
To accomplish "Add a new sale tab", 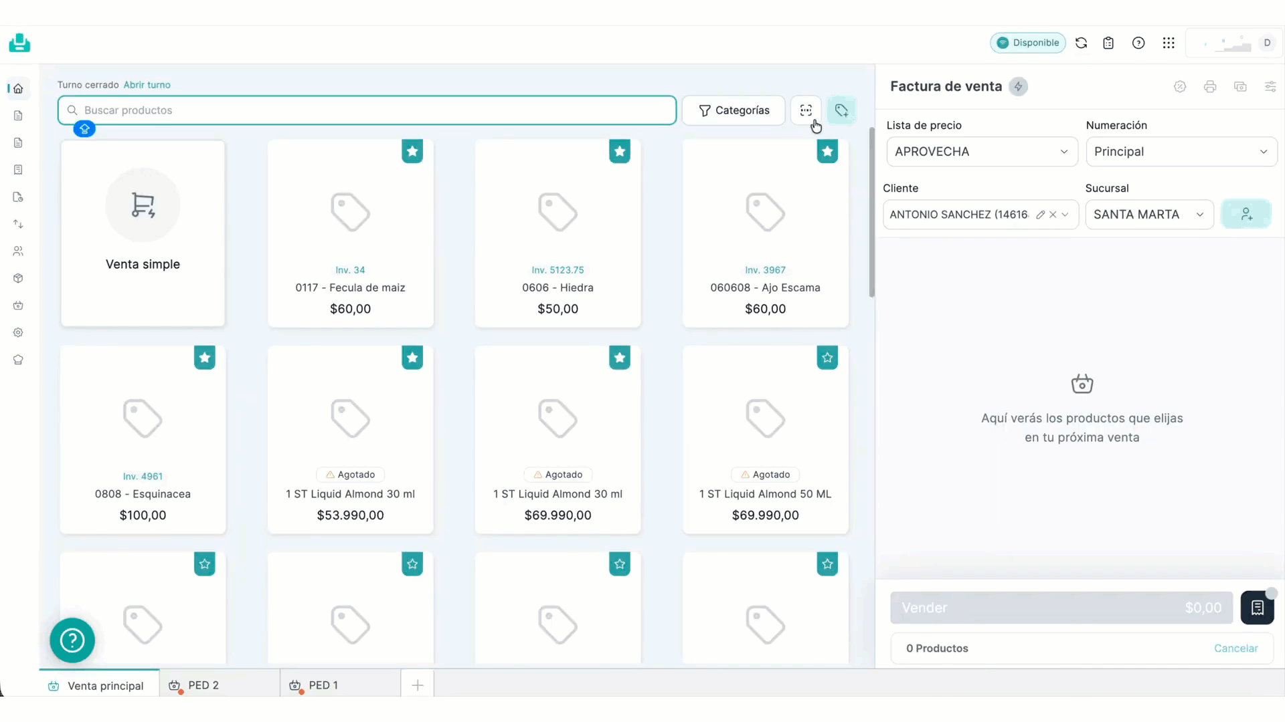I will [x=418, y=685].
